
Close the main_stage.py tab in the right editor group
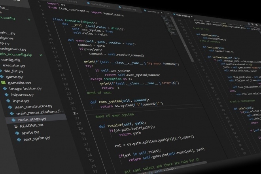click(x=192, y=17)
